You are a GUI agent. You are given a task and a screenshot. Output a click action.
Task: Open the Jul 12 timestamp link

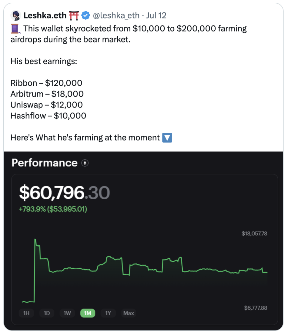(156, 15)
